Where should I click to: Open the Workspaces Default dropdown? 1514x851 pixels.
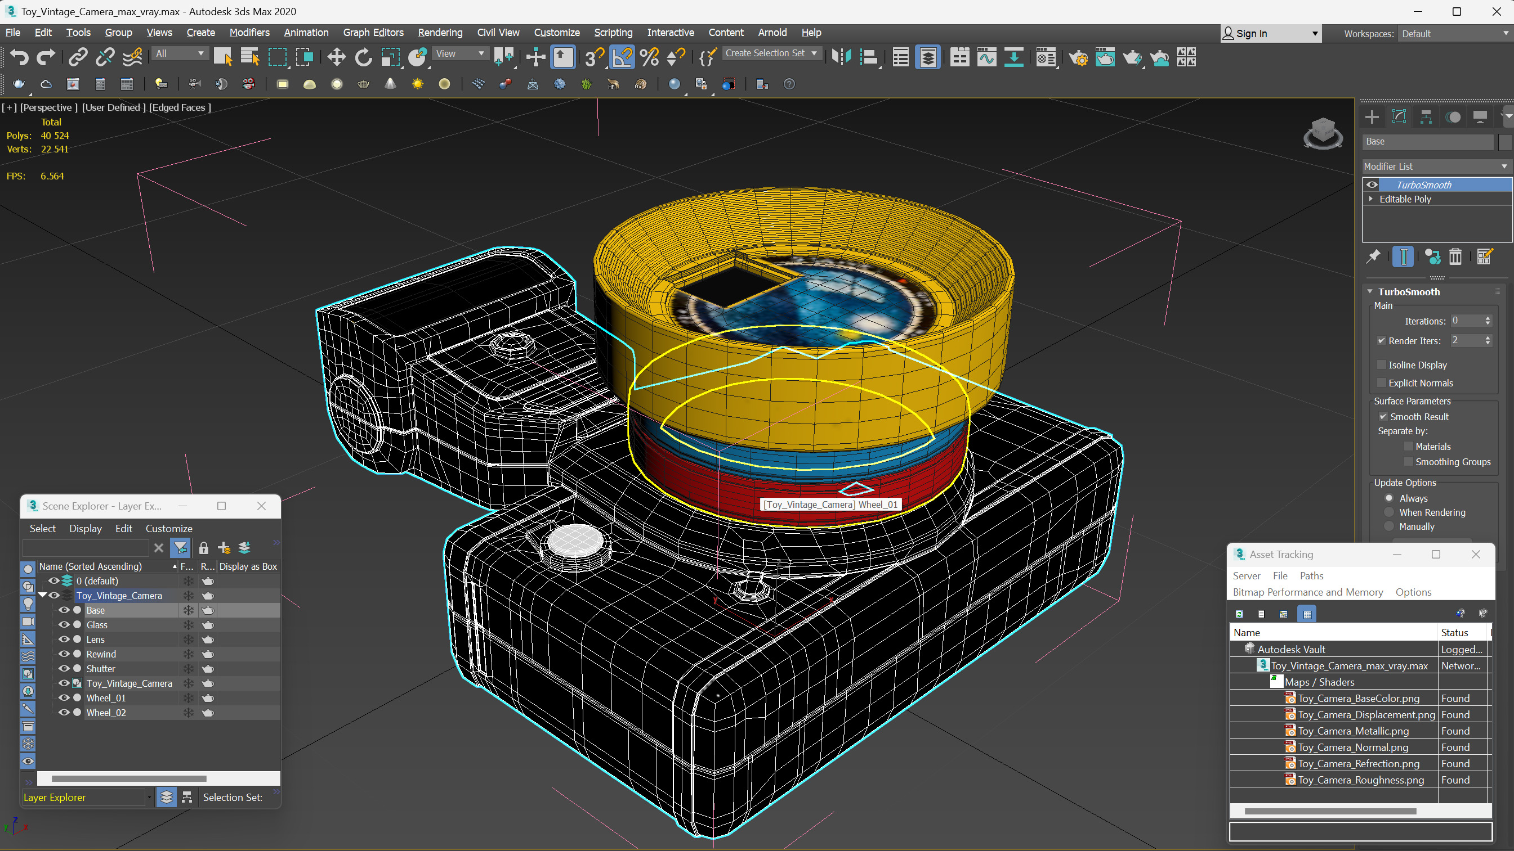(1455, 34)
